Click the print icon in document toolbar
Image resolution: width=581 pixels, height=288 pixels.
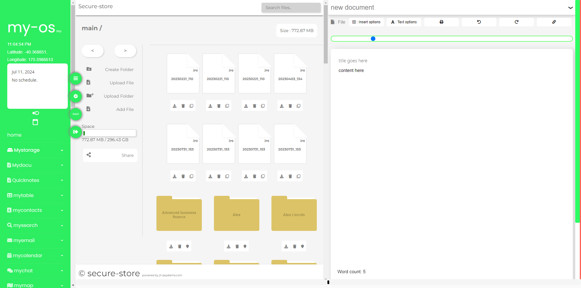pyautogui.click(x=441, y=22)
